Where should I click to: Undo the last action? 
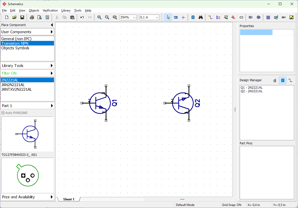82,17
